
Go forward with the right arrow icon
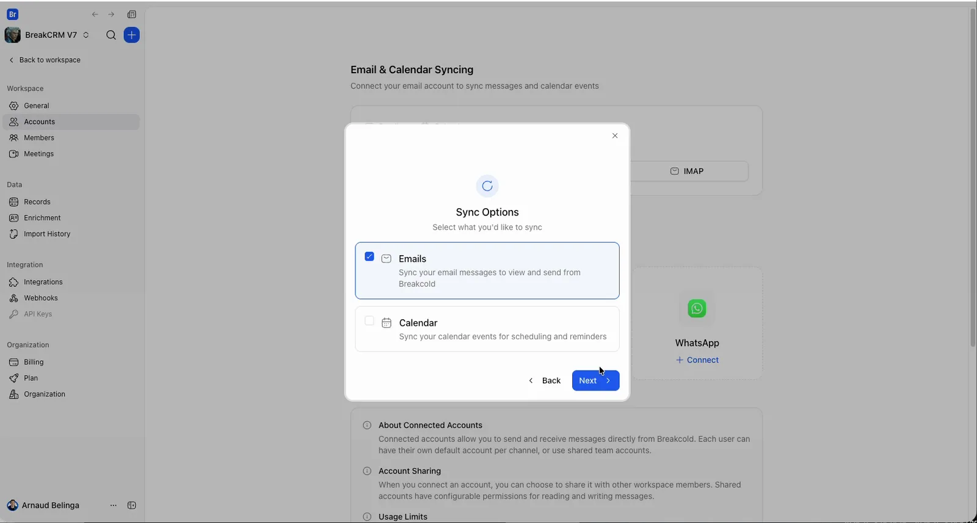click(x=111, y=14)
